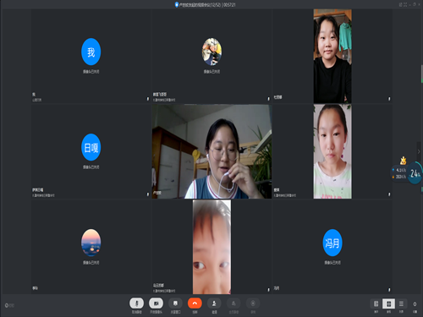
Task: Select the grid layout view
Action: click(388, 303)
